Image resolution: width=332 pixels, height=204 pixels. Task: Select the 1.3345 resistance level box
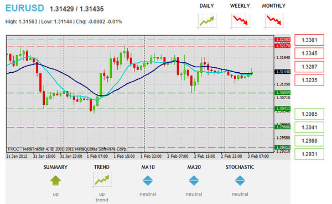click(x=309, y=53)
